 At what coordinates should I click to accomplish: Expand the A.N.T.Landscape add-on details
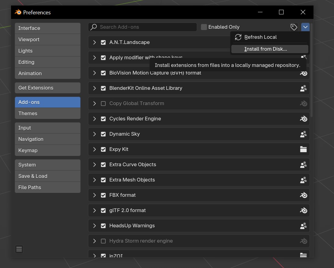[94, 42]
